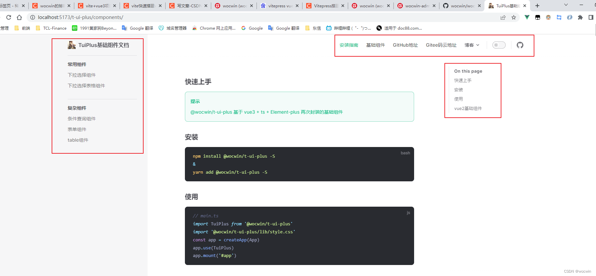Switch to the vite快速搭建 tab
596x276 pixels.
[x=143, y=6]
